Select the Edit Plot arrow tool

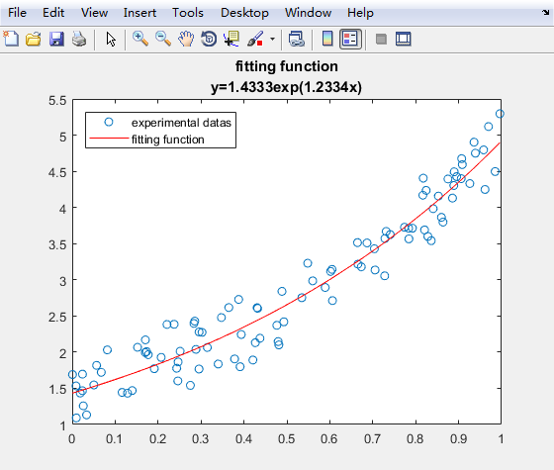[111, 39]
